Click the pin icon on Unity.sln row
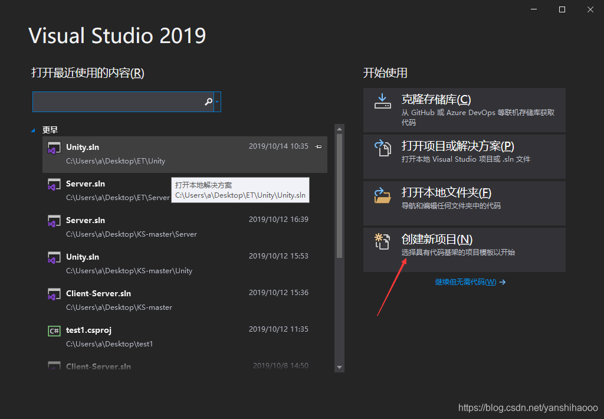Screen dimensions: 604x419 tap(318, 146)
